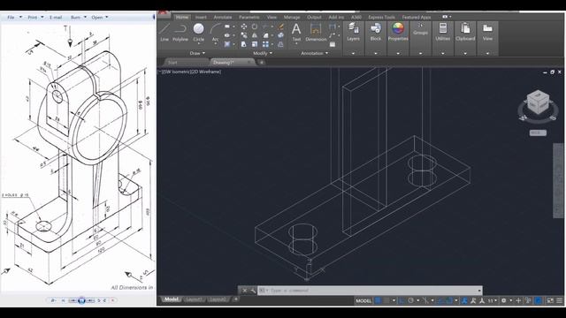Select the Copy tool in Modify panel
Image resolution: width=566 pixels, height=318 pixels.
pos(244,35)
